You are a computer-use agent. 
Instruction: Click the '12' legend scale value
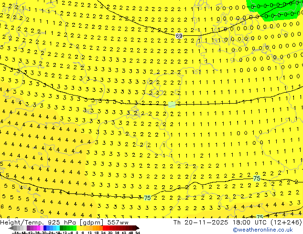pyautogui.click(x=89, y=233)
